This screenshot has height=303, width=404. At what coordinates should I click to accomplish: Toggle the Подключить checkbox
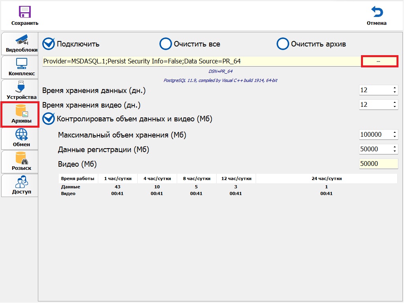49,44
